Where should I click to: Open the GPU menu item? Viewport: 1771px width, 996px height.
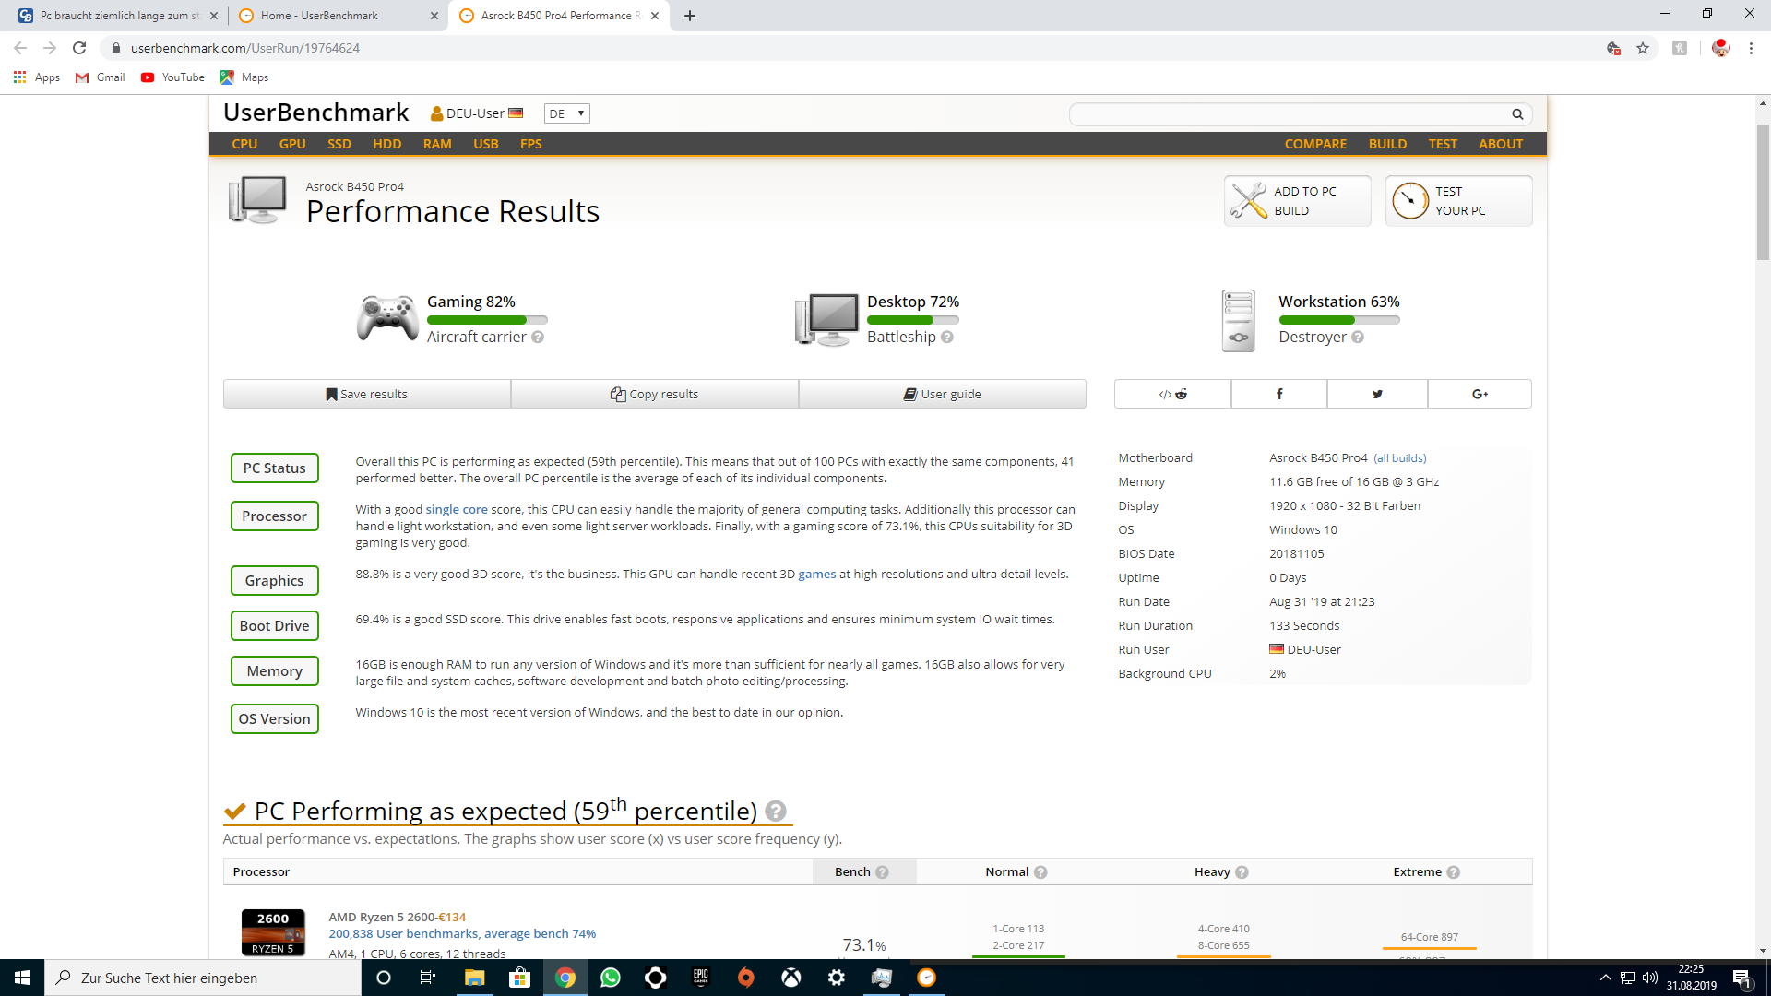[x=292, y=144]
